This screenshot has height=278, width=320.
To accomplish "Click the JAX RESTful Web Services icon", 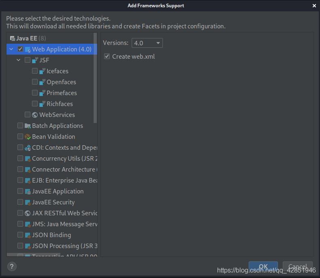I will [x=28, y=213].
